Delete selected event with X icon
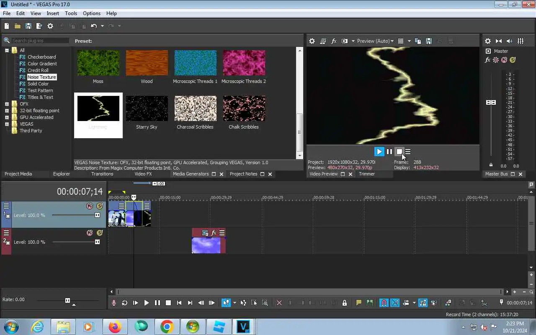Viewport: 536px width, 335px height. pyautogui.click(x=279, y=303)
